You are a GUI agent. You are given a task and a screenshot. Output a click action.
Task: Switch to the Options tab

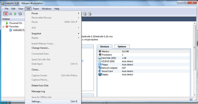[122, 46]
